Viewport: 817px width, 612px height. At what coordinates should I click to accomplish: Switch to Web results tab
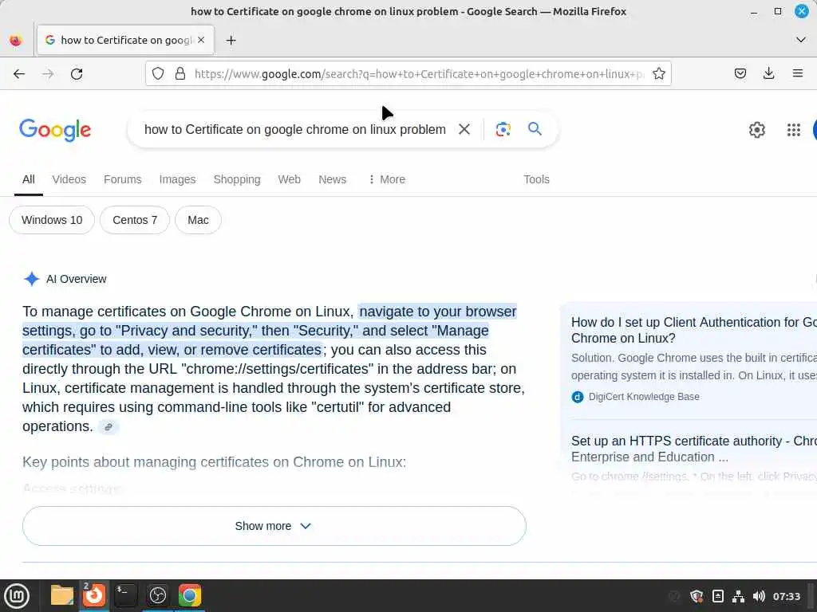pos(289,179)
